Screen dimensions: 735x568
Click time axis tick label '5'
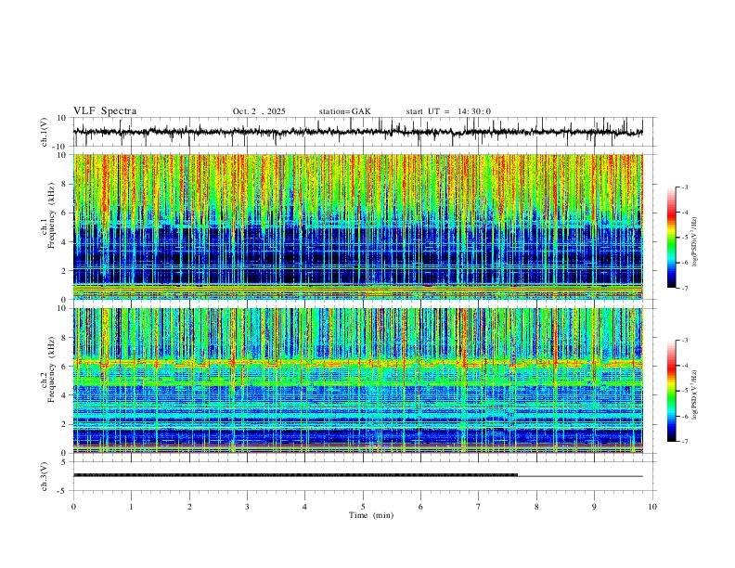(363, 507)
